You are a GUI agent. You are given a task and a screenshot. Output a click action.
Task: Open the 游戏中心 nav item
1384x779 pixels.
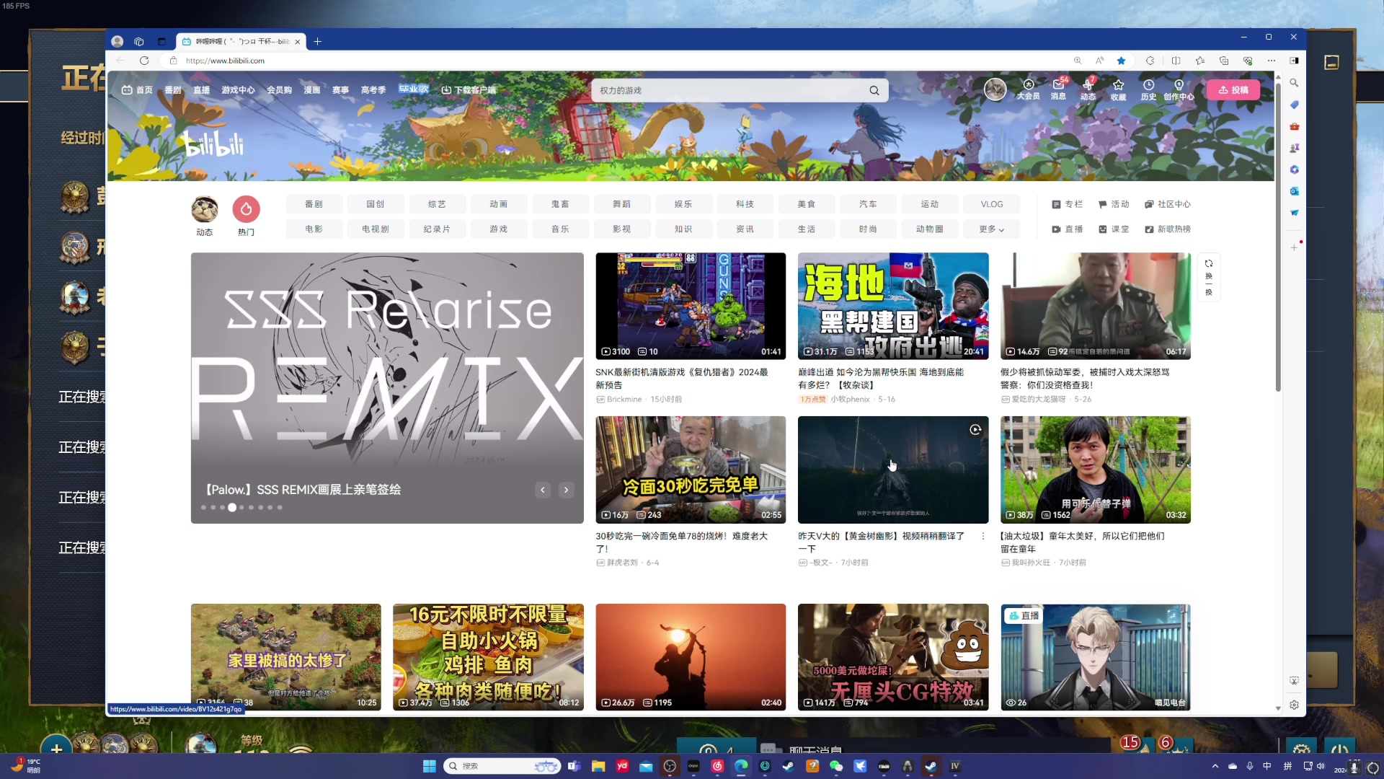click(238, 90)
